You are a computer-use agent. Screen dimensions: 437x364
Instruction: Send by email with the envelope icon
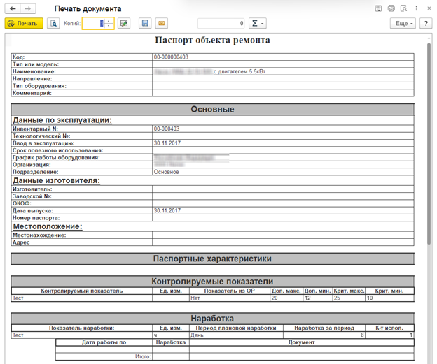pos(161,23)
